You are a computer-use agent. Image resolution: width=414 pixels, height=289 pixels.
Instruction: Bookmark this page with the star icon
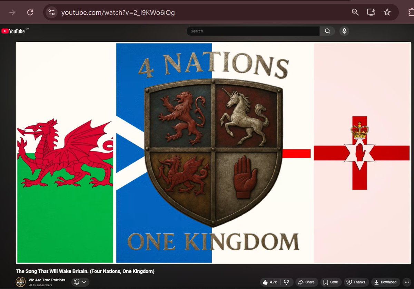[x=387, y=12]
